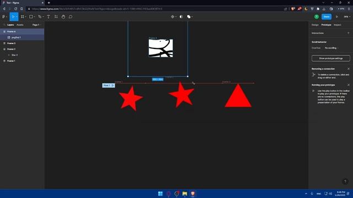This screenshot has width=353, height=198.
Task: Select the Hand tool
Action: point(63,16)
